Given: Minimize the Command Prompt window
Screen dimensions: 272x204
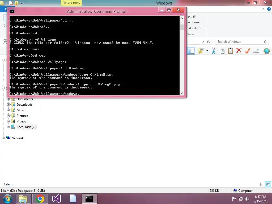Looking at the screenshot, I should [162, 10].
